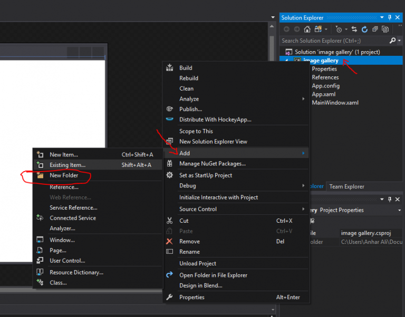This screenshot has height=317, width=405.
Task: Click the red X Remove icon
Action: pos(169,241)
